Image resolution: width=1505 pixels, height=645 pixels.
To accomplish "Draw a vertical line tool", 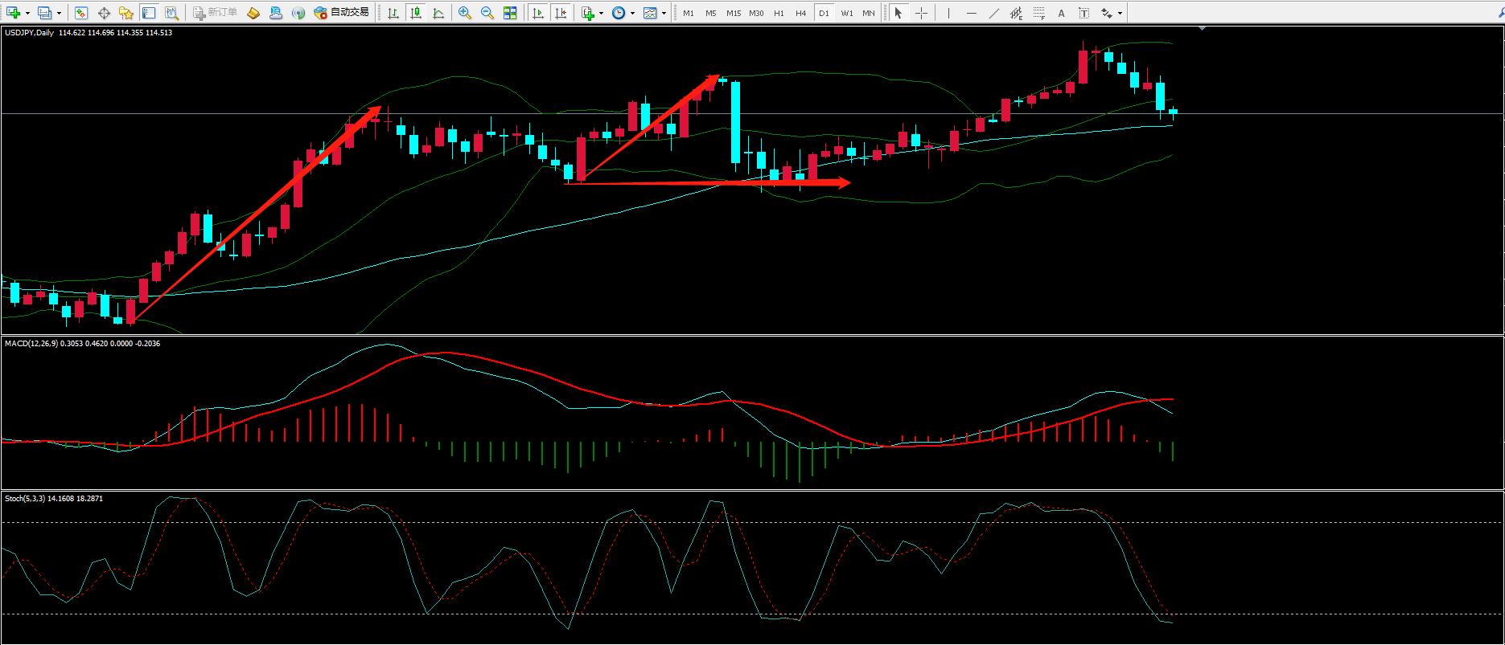I will pyautogui.click(x=948, y=13).
